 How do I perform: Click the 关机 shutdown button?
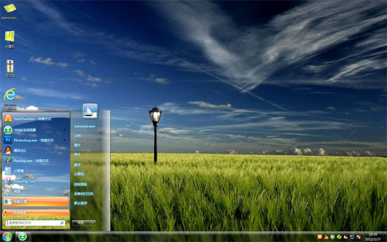[x=81, y=223]
